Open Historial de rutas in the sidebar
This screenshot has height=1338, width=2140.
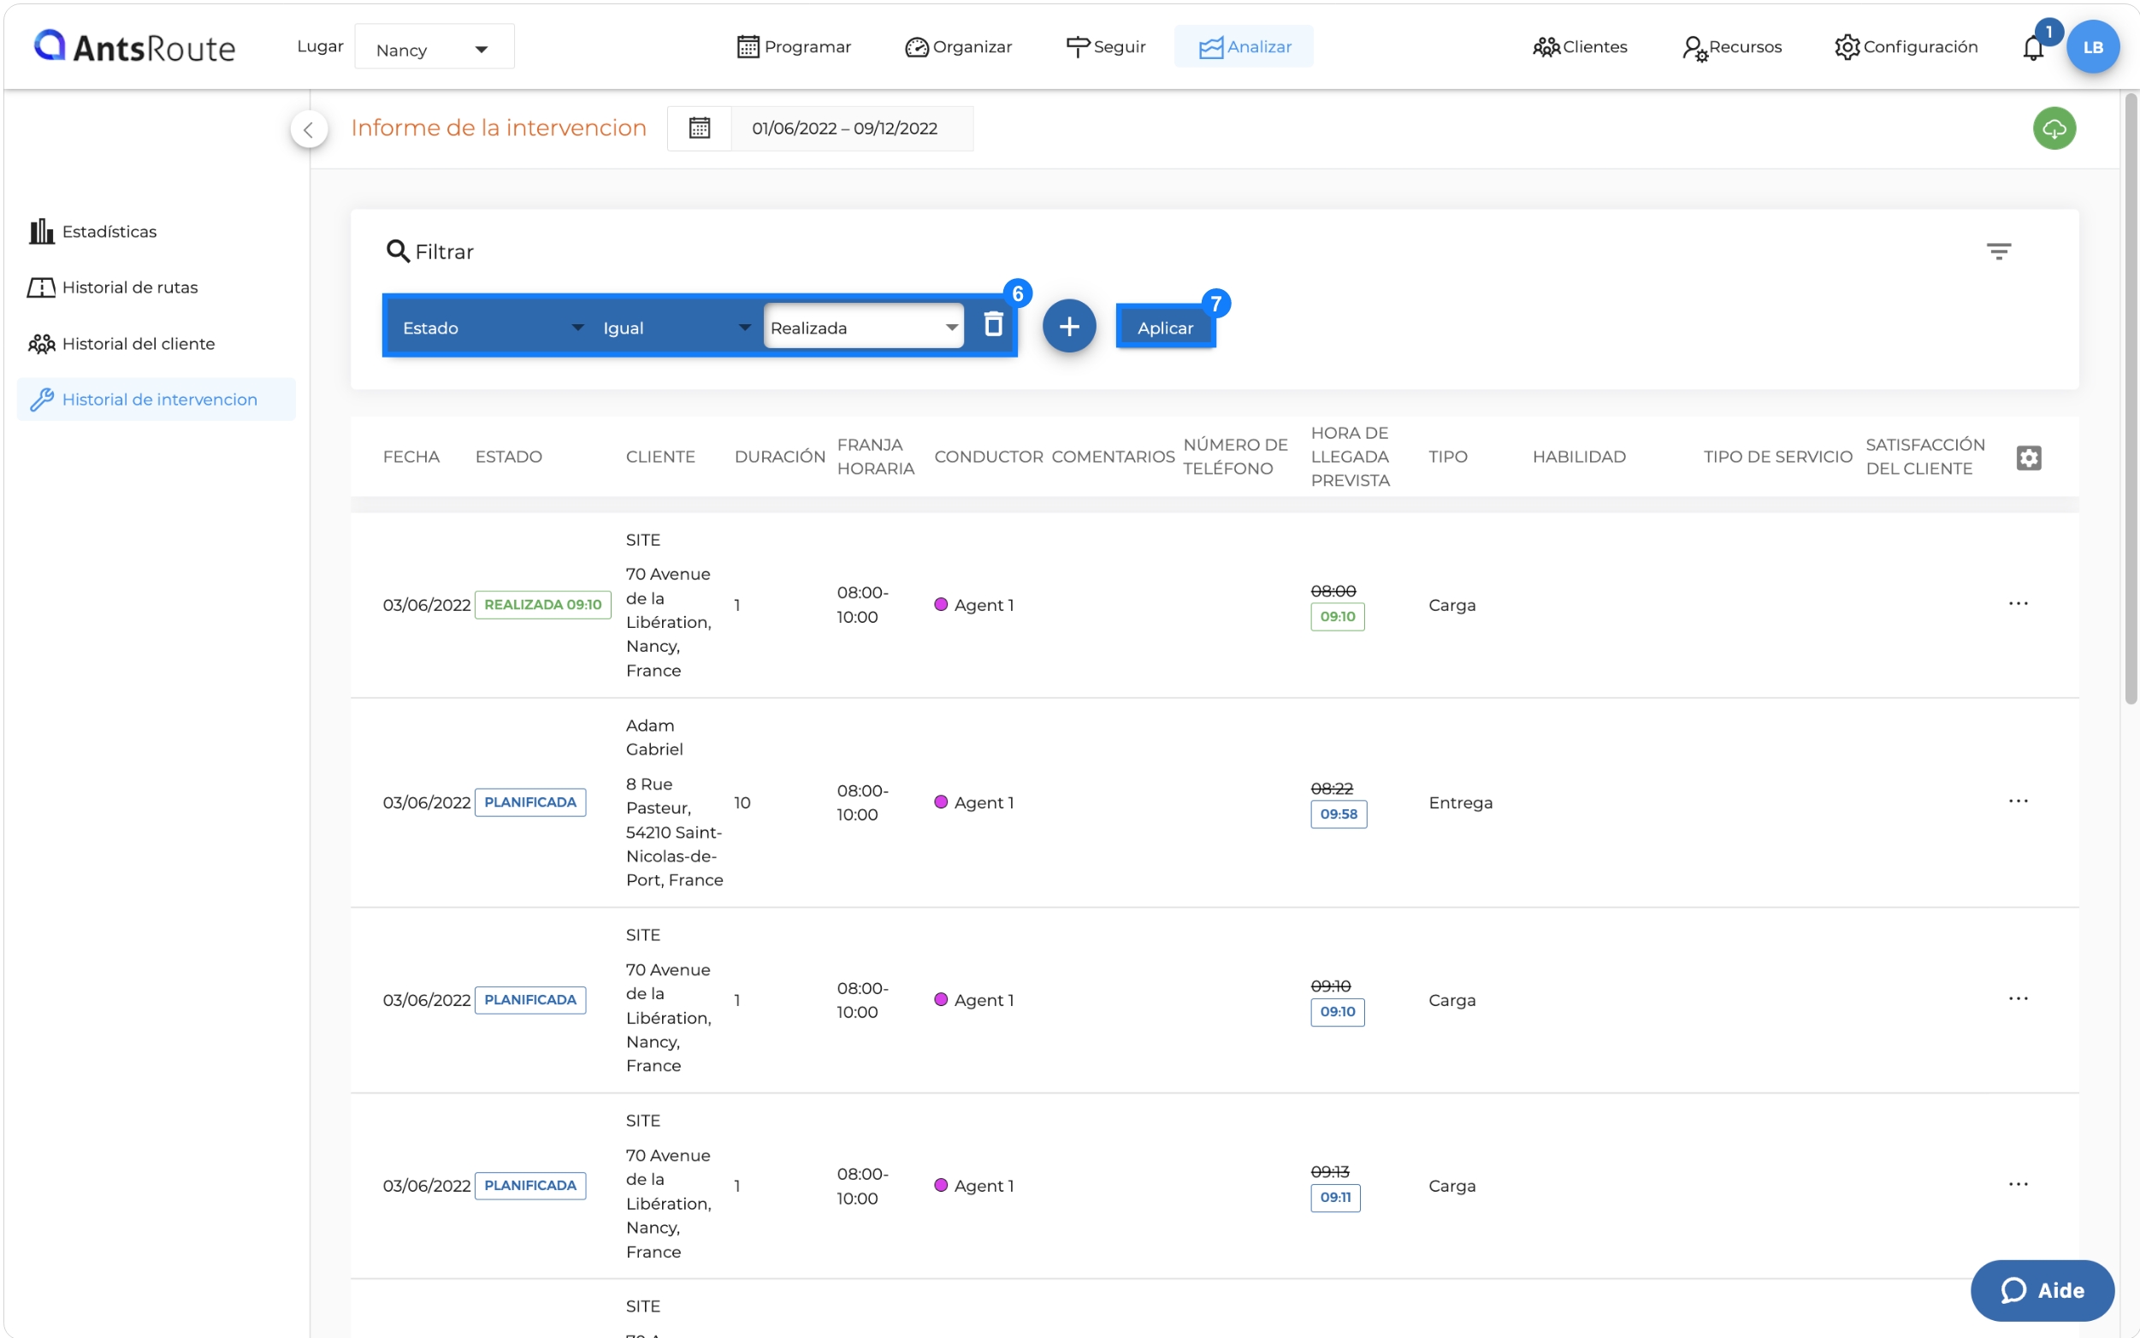click(113, 287)
